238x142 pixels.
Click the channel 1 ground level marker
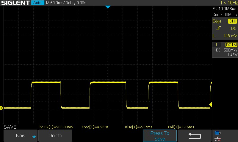(1, 108)
